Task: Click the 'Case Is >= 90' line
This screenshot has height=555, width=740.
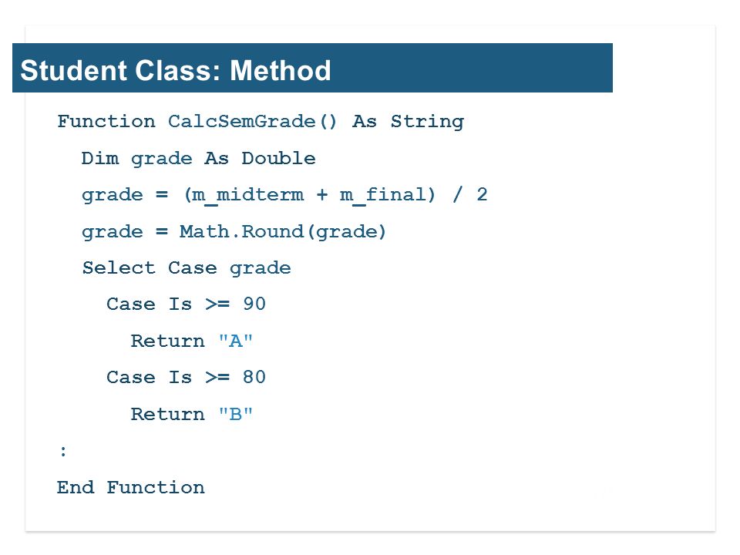Action: [x=186, y=304]
